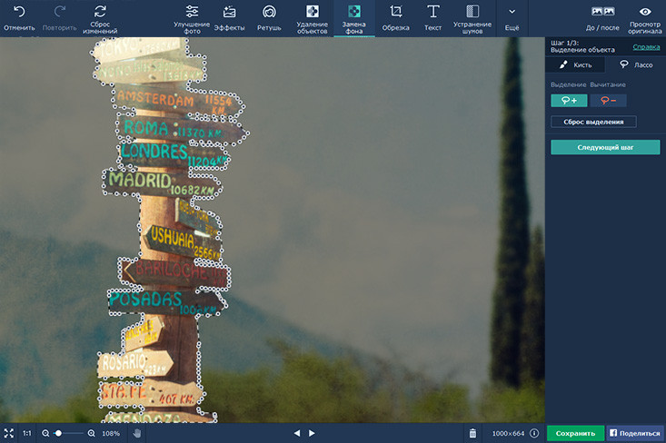This screenshot has height=443, width=666.
Task: Switch to the Кисть brush tab
Action: [575, 65]
